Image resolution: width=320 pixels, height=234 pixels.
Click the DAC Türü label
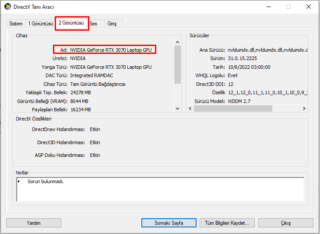56,75
